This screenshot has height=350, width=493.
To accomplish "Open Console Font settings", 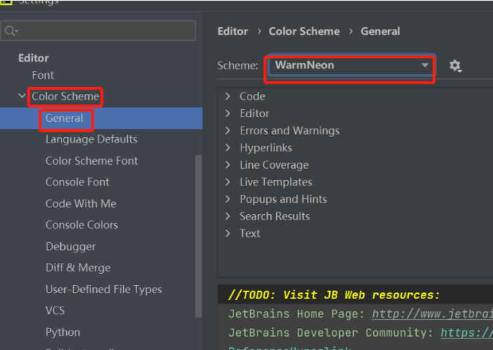I will click(78, 182).
